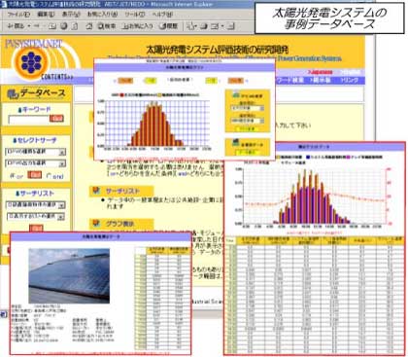Click the red search button beside keyword field
Image resolution: width=408 pixels, height=357 pixels.
[56, 119]
